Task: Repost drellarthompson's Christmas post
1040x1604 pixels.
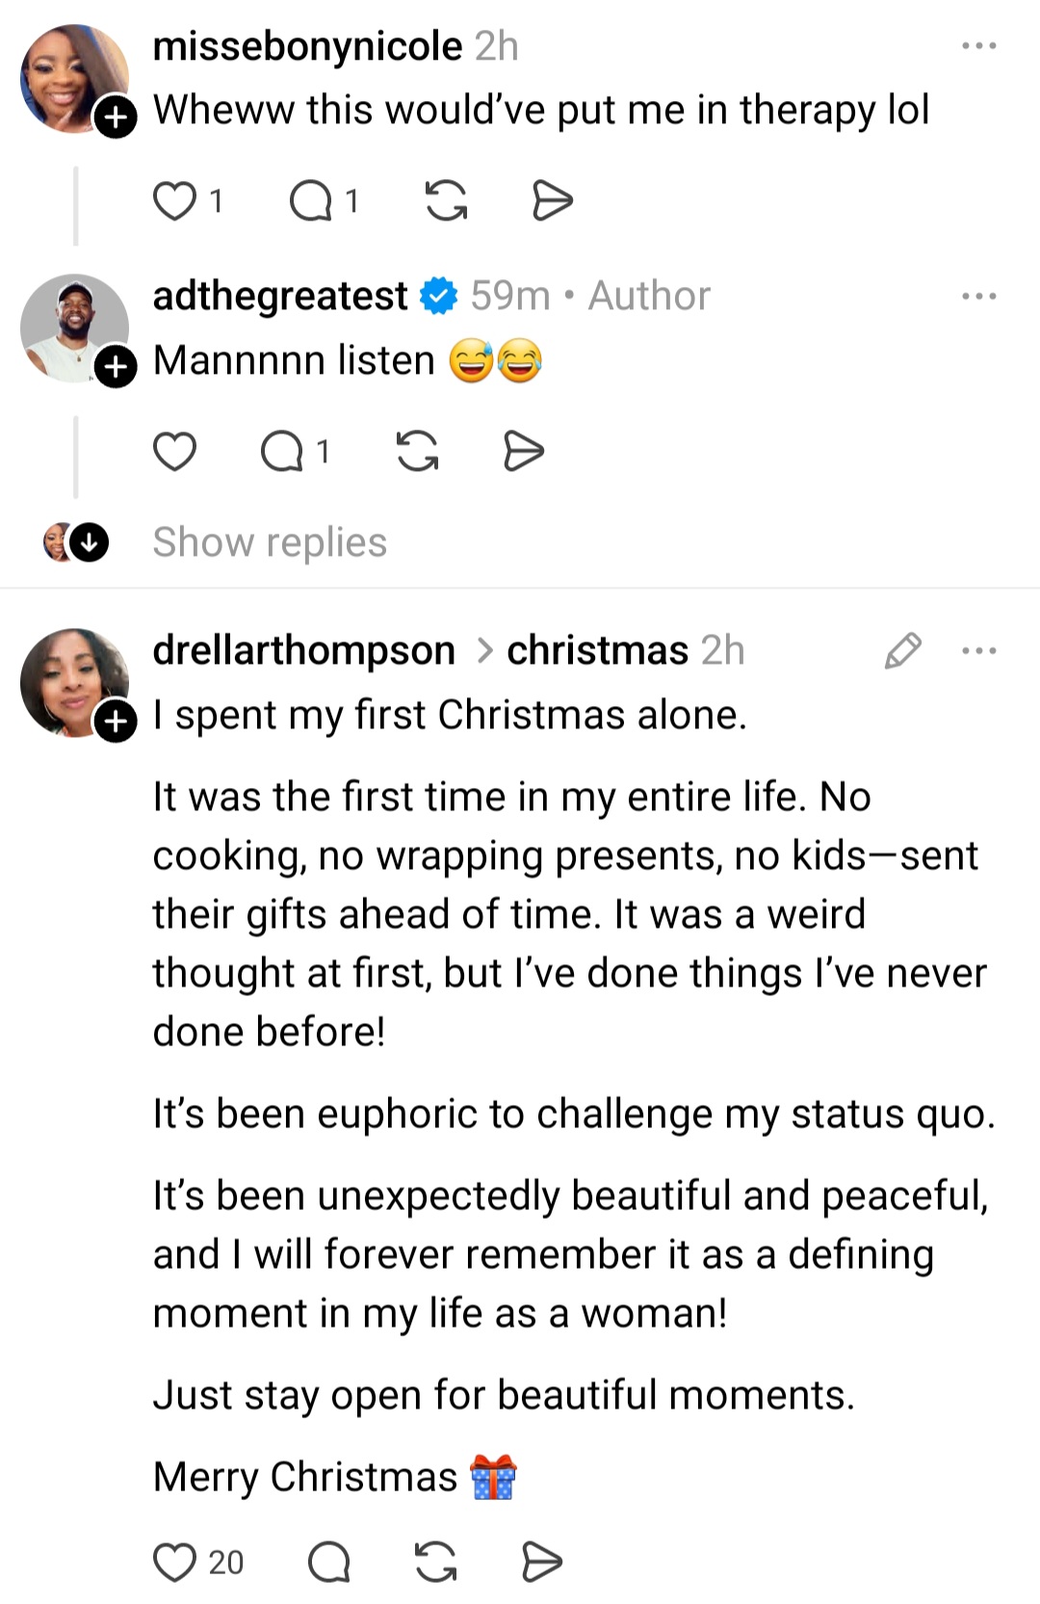Action: pyautogui.click(x=435, y=1563)
